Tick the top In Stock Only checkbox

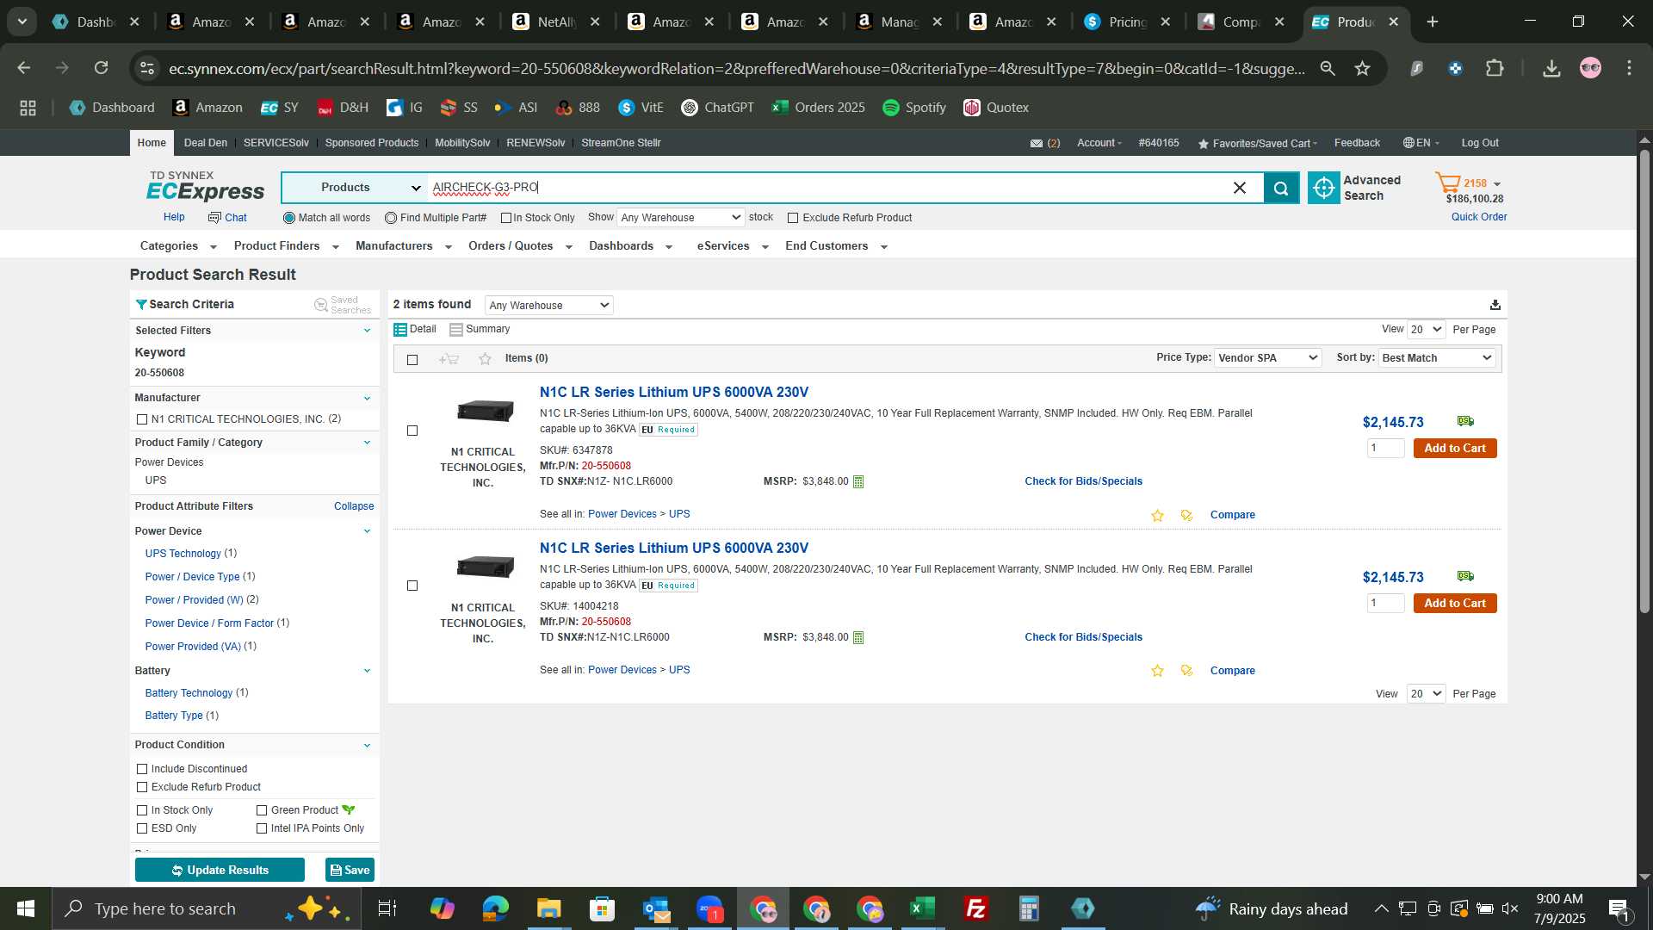[506, 218]
